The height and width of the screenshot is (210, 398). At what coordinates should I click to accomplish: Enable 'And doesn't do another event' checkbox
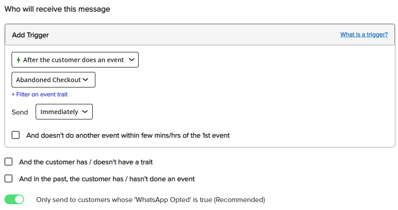click(16, 135)
